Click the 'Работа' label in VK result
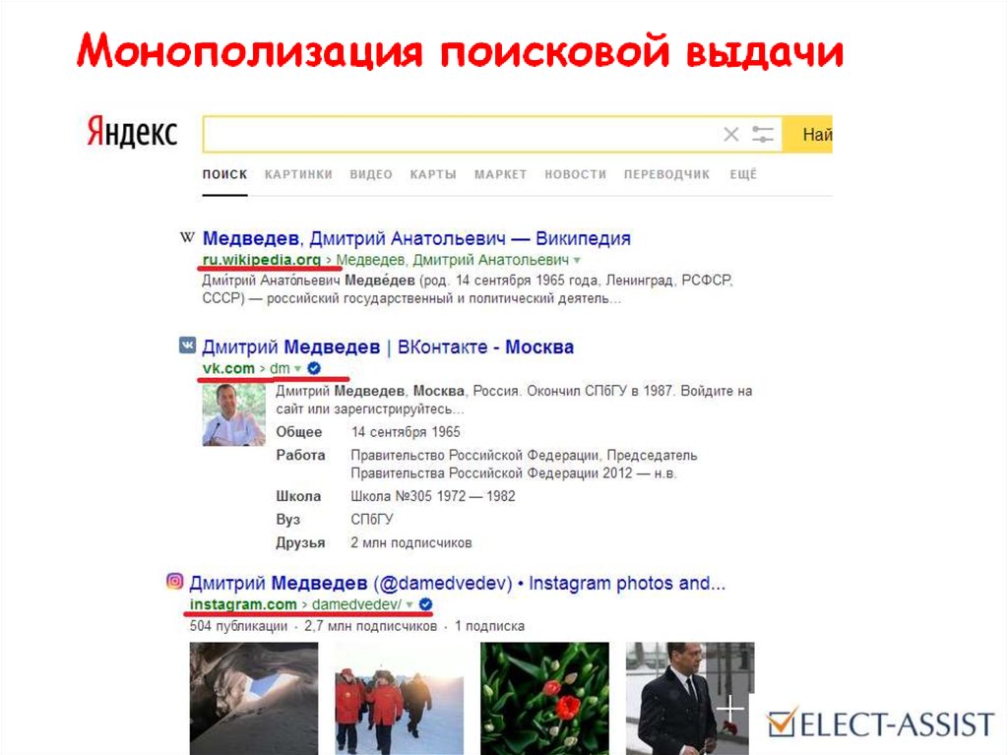 [300, 456]
